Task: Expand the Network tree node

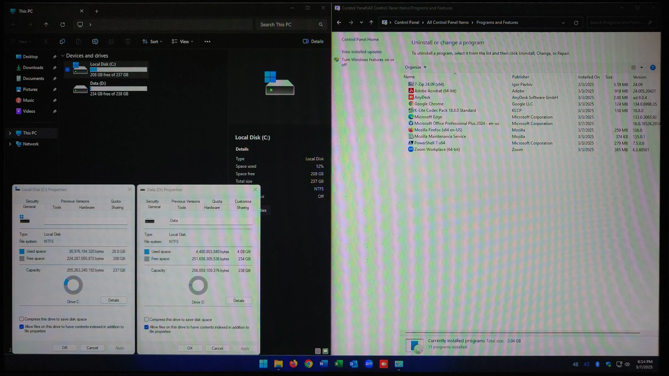Action: tap(10, 144)
